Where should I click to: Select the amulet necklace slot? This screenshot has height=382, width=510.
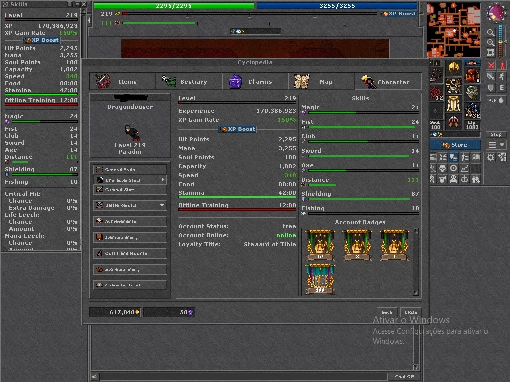click(x=435, y=75)
